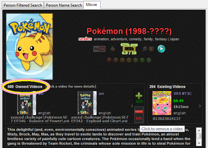208x148 pixels.
Task: Click scroll up arrow of description box
Action: pos(199,130)
